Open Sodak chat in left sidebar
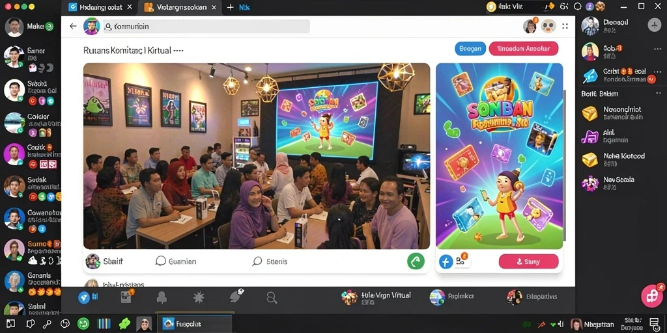Viewport: 667px width, 333px height. (31, 187)
